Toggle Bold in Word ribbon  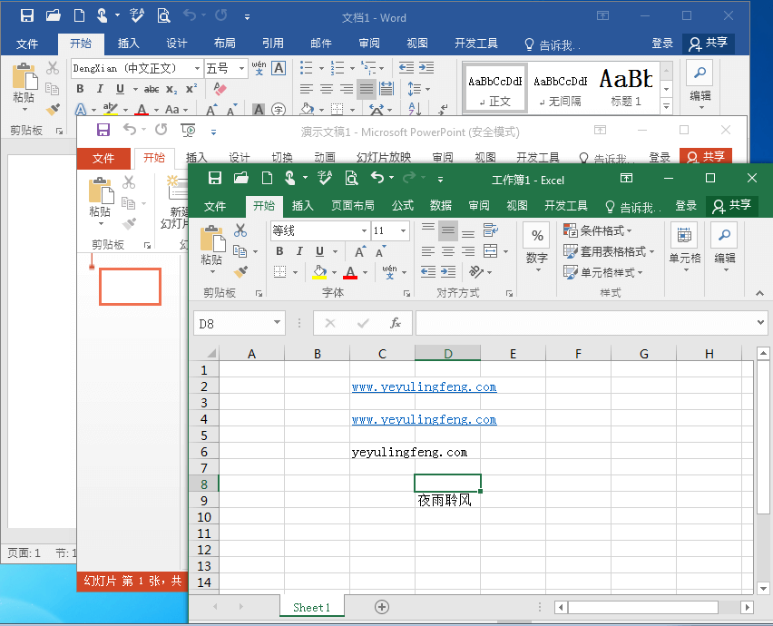80,89
